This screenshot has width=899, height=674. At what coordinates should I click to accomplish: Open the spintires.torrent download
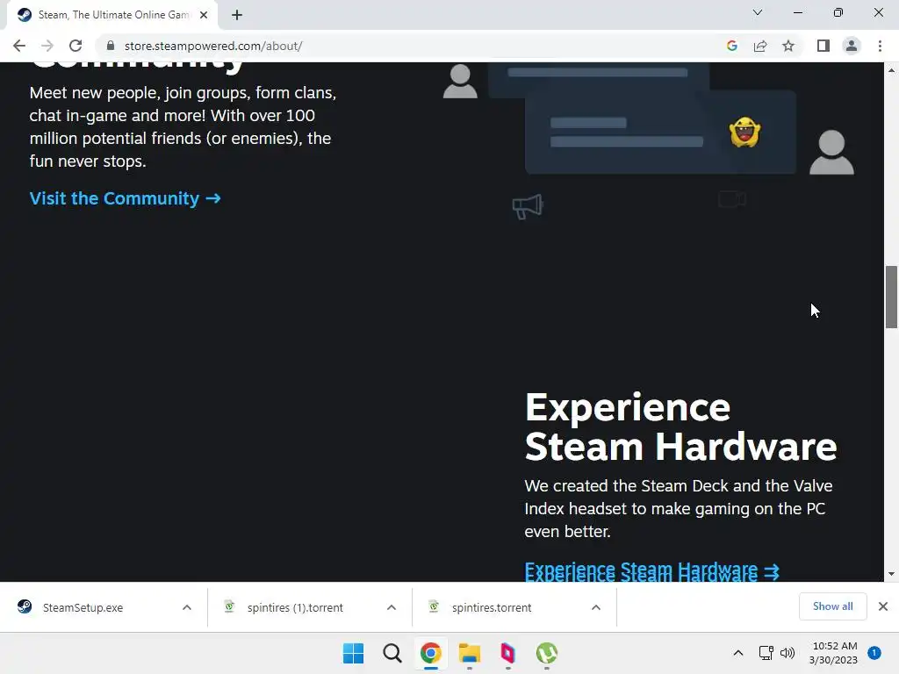[x=492, y=607]
